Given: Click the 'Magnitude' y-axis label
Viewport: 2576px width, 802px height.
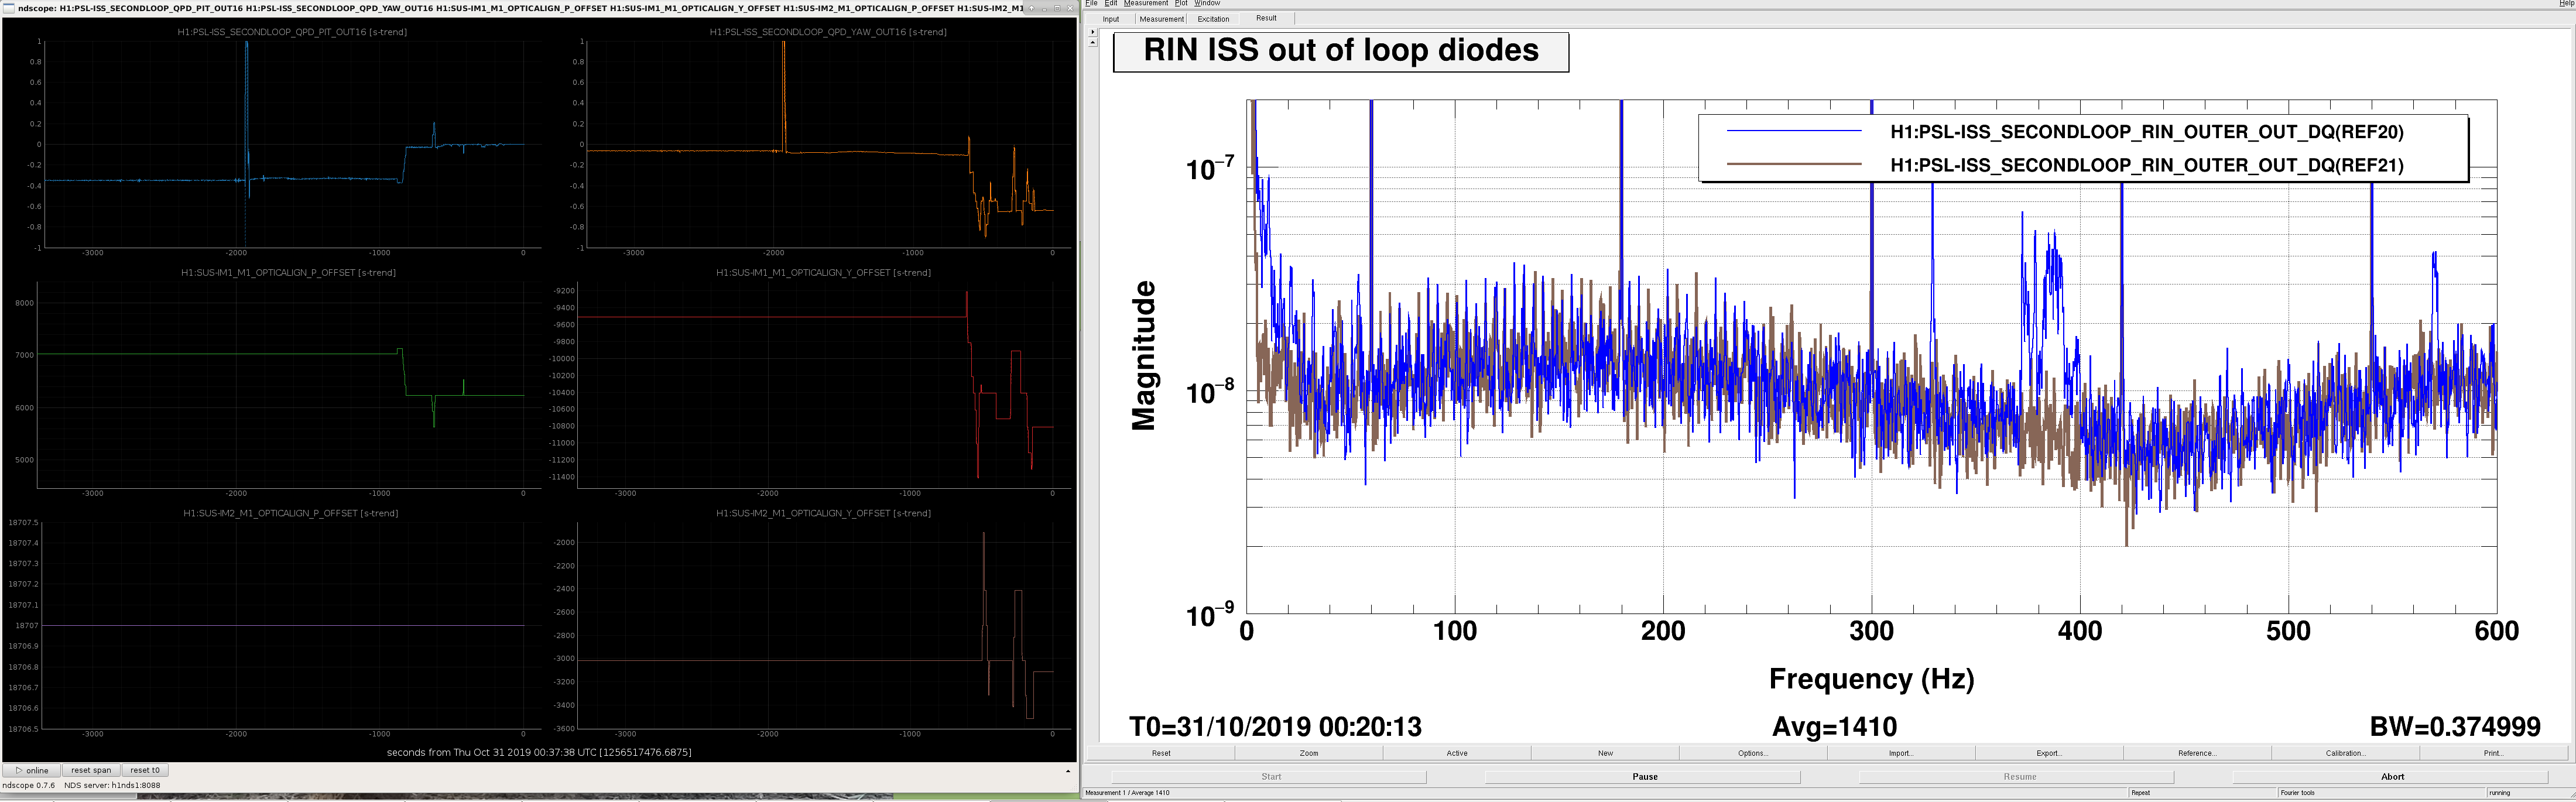Looking at the screenshot, I should (x=1143, y=356).
